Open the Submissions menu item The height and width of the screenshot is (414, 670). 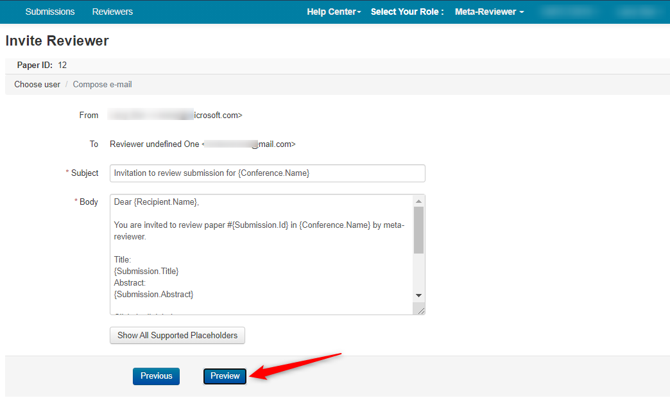click(50, 12)
